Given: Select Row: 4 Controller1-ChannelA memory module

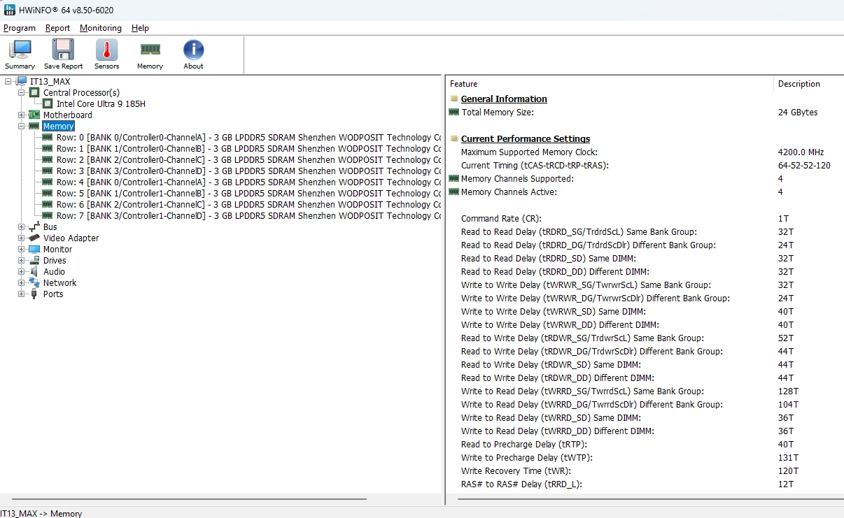Looking at the screenshot, I should point(248,182).
